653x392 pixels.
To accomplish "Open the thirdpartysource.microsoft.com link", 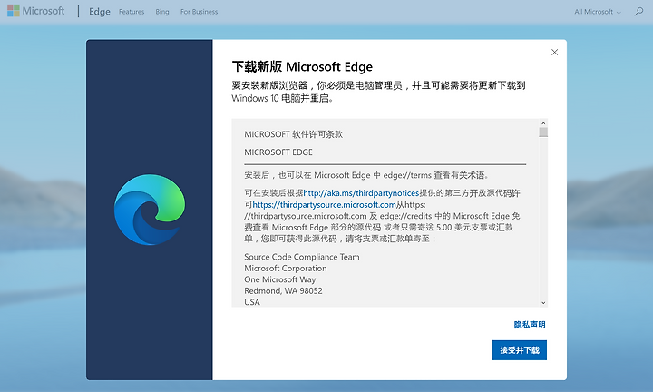I will coord(324,204).
